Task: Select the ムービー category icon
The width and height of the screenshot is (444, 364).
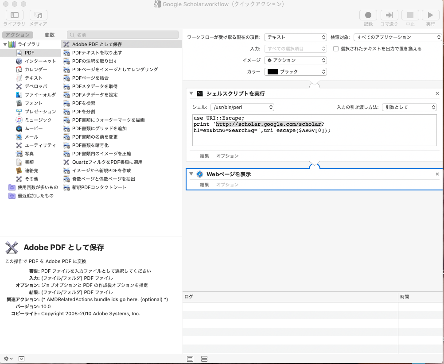Action: pos(19,128)
